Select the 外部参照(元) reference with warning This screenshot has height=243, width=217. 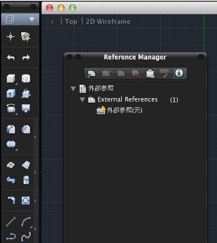coord(119,110)
